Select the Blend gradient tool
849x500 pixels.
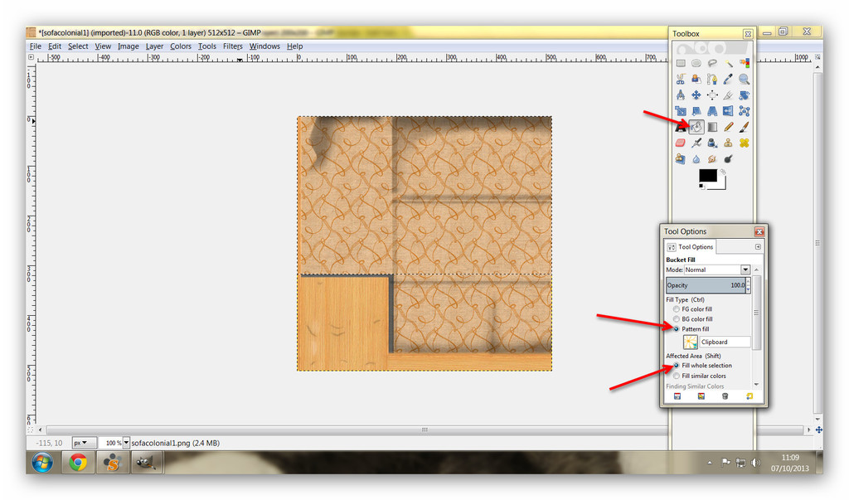coord(712,128)
